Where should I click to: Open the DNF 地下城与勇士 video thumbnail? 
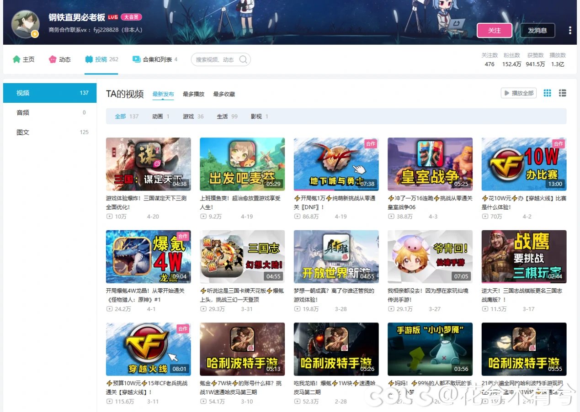(x=336, y=164)
